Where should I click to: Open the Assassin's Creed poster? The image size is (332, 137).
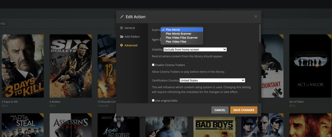click(x=70, y=125)
